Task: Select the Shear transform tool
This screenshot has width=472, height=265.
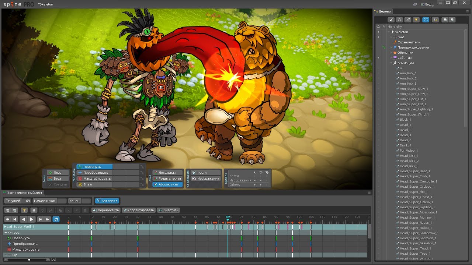Action: (x=94, y=184)
